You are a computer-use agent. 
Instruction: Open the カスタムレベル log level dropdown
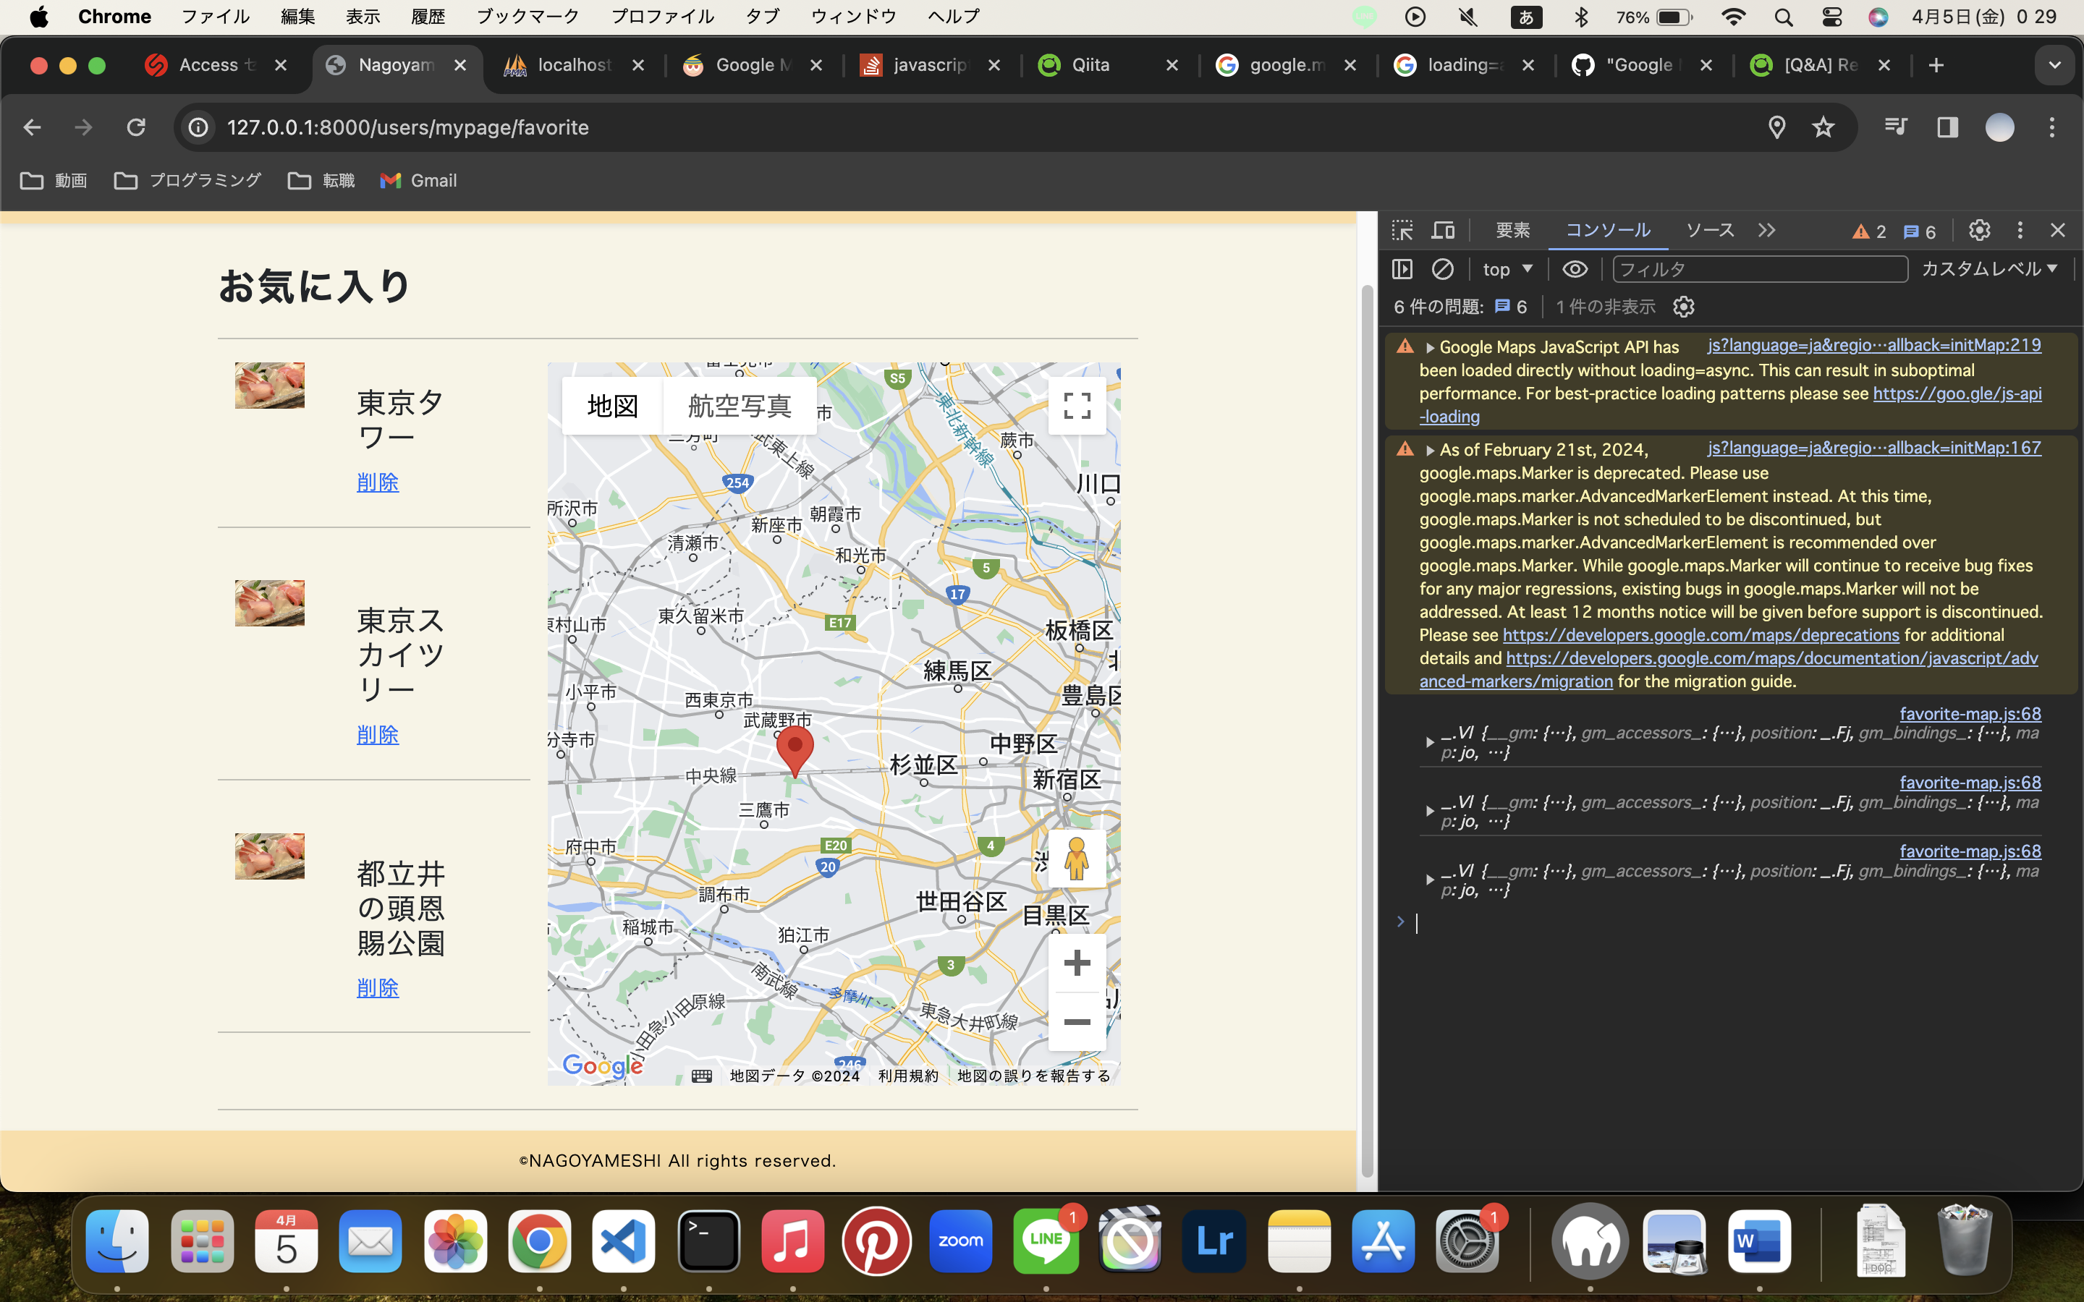point(1989,270)
